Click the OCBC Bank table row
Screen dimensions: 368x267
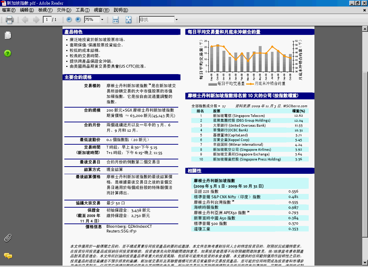coord(250,130)
